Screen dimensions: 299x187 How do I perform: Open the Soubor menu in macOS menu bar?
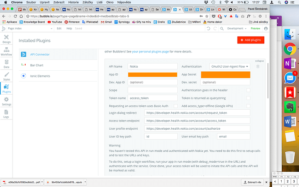pyautogui.click(x=31, y=2)
